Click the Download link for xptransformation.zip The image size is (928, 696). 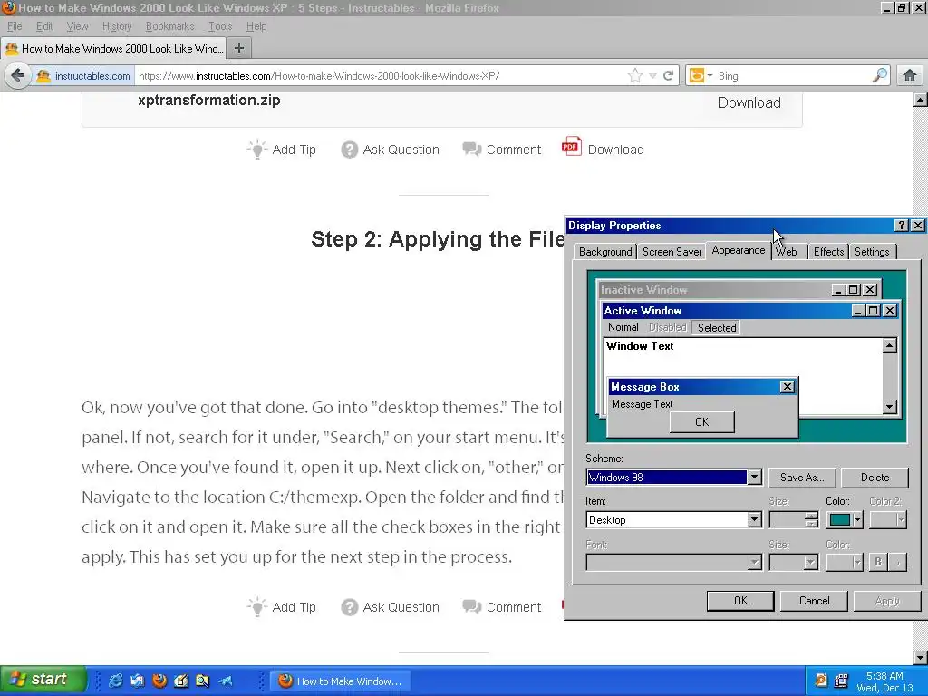click(749, 103)
